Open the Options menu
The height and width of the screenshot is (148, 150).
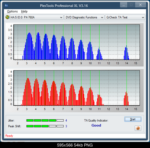[x=12, y=12]
